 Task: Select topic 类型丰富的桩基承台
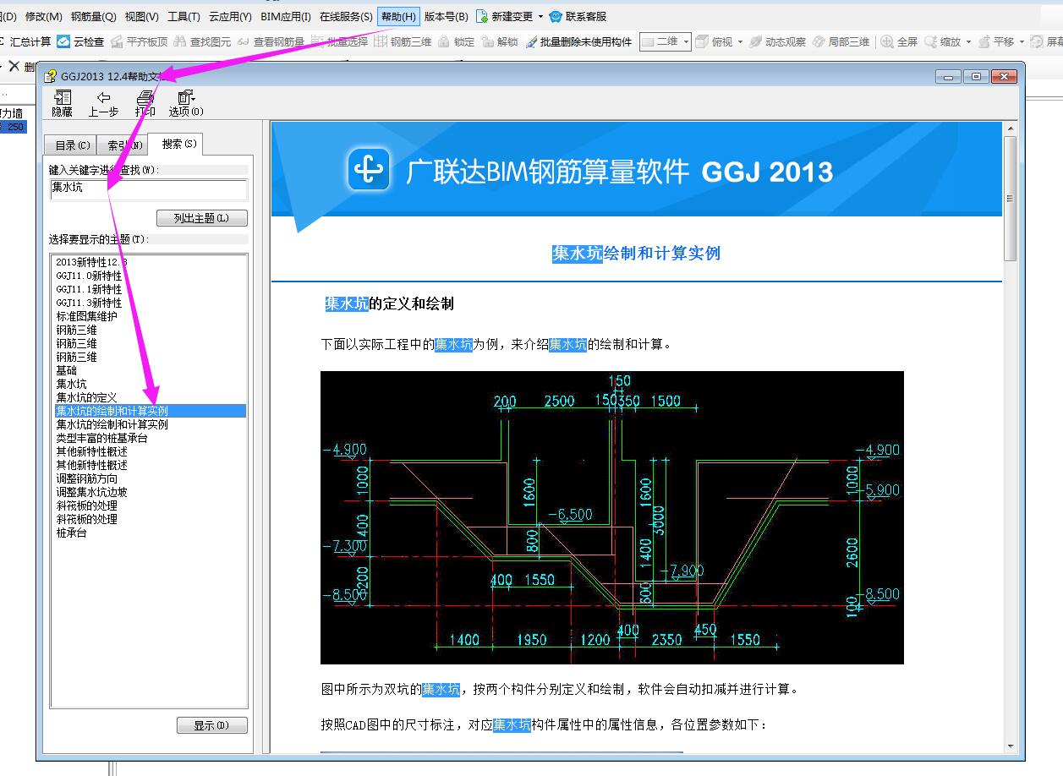pos(101,438)
